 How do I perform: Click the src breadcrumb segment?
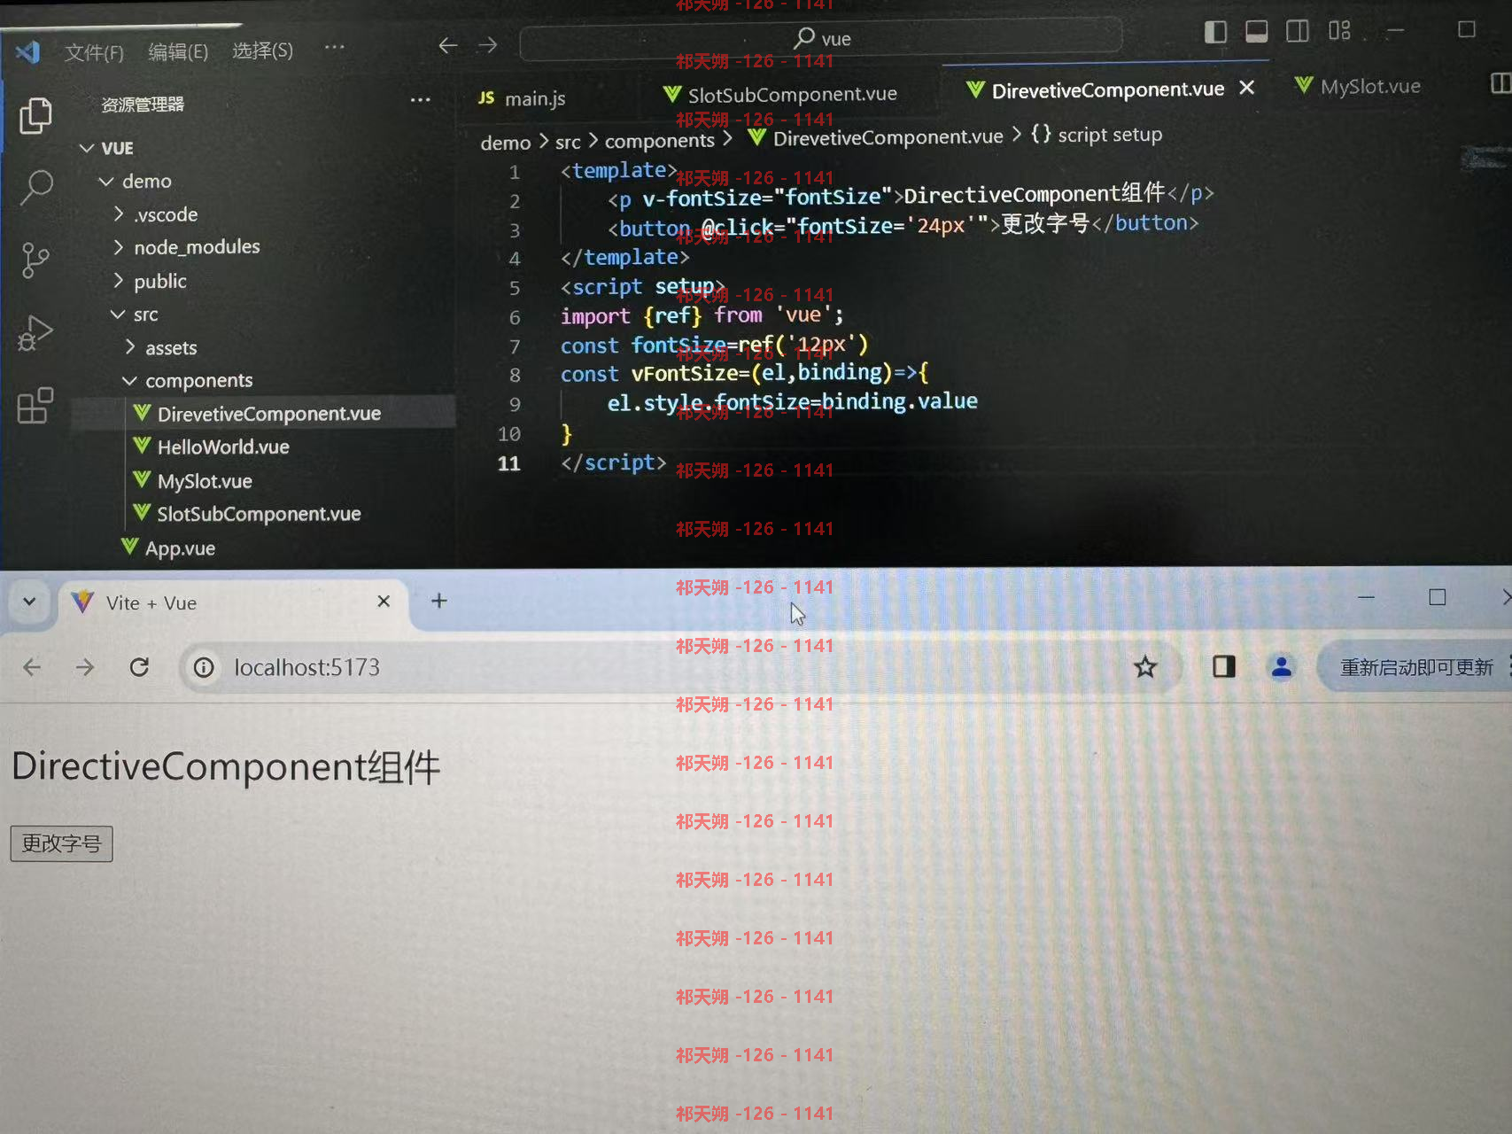pos(568,142)
